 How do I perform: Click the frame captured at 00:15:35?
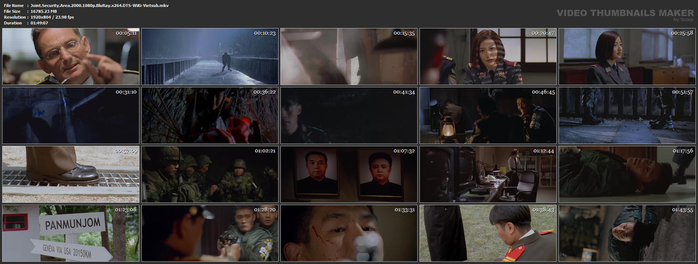[349, 57]
